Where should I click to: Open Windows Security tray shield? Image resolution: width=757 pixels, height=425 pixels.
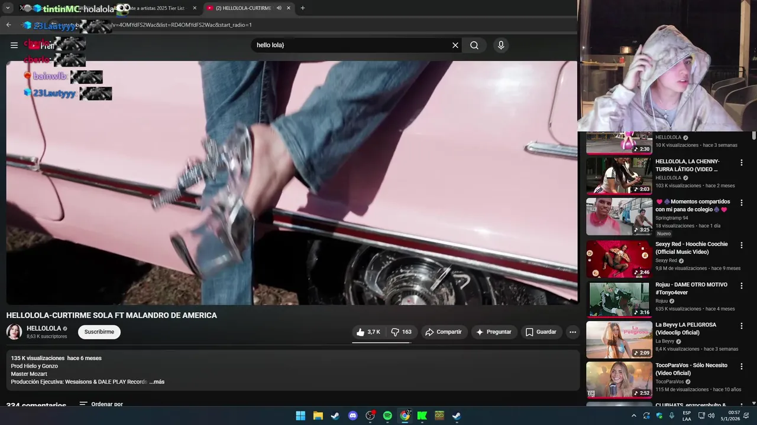pos(659,416)
